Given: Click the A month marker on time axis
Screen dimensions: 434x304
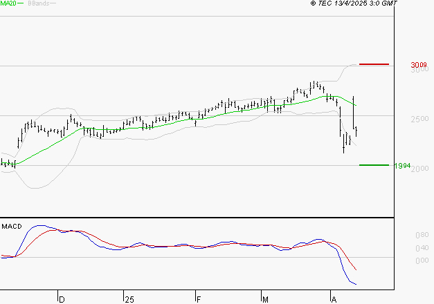Looking at the screenshot, I should (334, 300).
